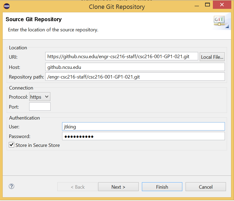Click inside the Repository path field

tap(134, 77)
